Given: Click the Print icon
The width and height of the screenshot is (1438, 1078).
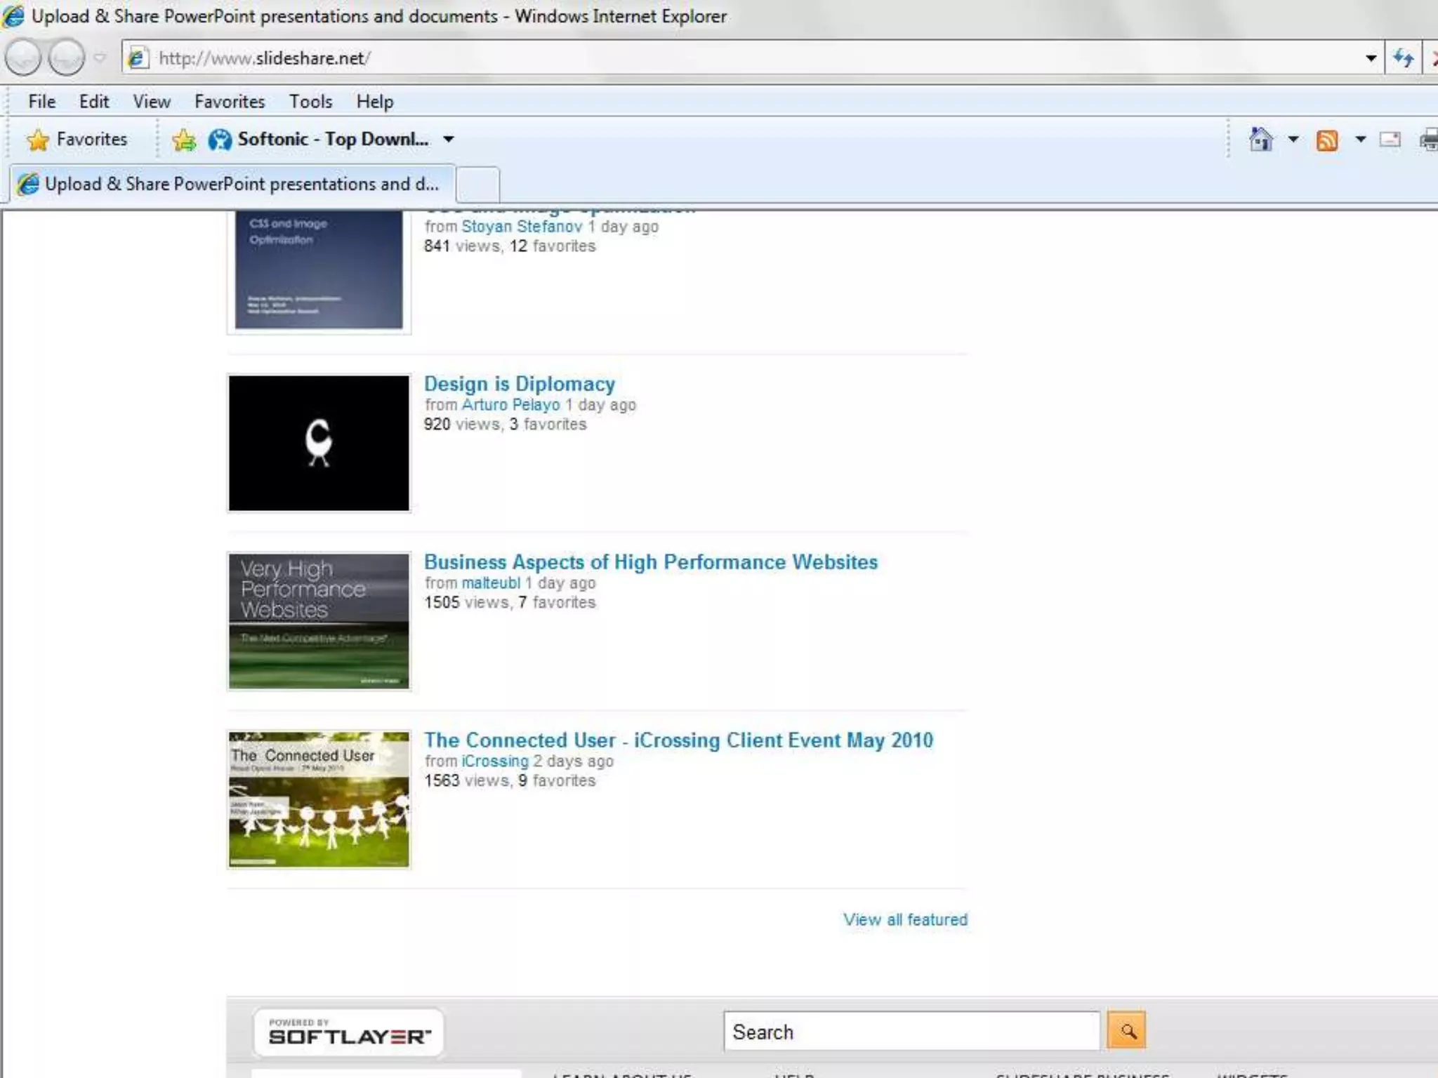Looking at the screenshot, I should click(x=1429, y=140).
